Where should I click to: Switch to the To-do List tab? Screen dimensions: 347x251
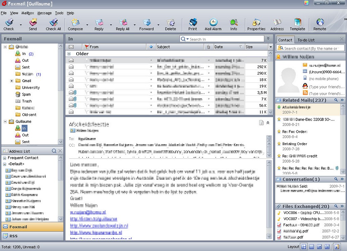pyautogui.click(x=306, y=40)
